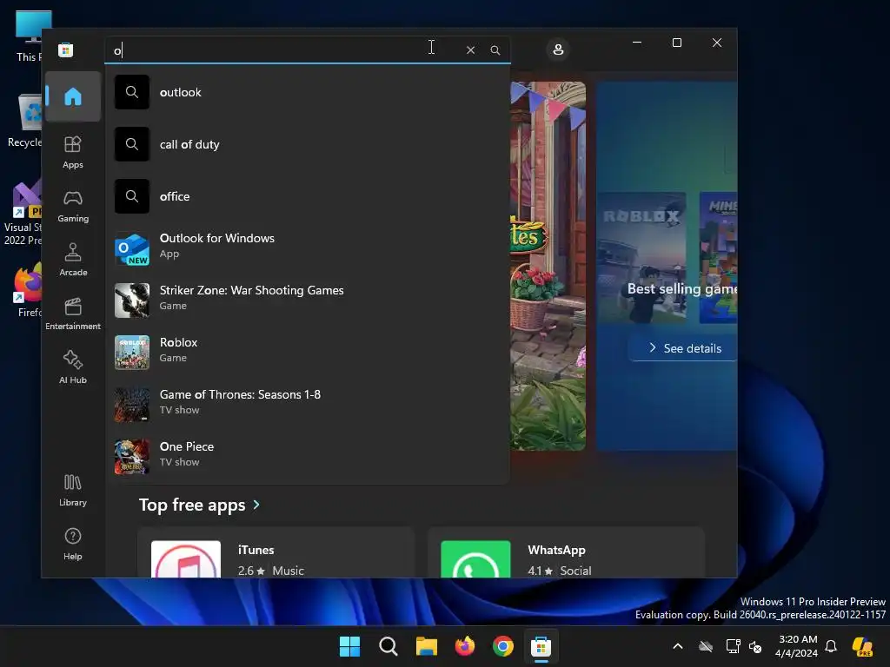This screenshot has width=890, height=667.
Task: Click the Microsoft Store logo icon
Action: pos(66,50)
